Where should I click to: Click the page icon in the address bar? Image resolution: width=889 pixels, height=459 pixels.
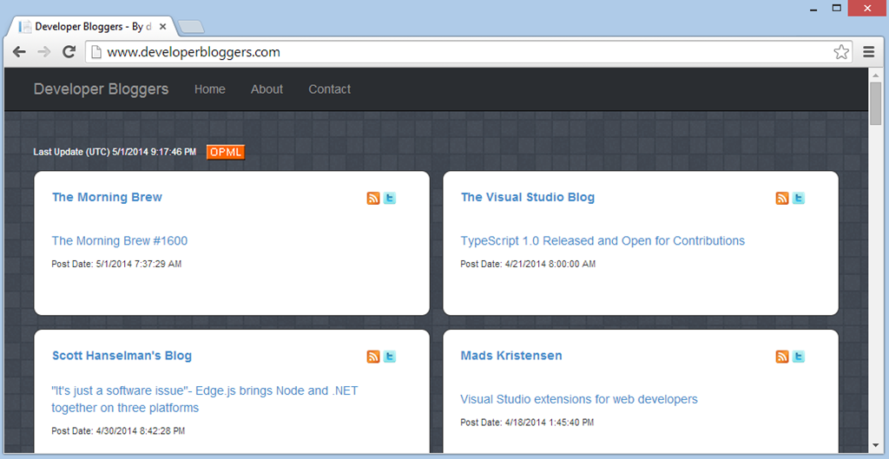click(97, 52)
